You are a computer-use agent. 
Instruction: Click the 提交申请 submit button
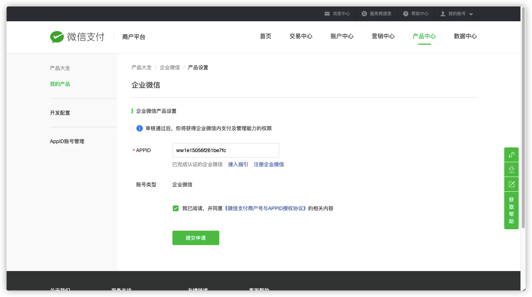click(196, 238)
